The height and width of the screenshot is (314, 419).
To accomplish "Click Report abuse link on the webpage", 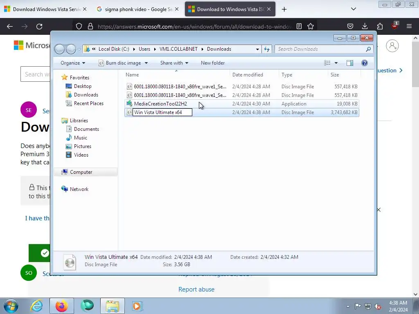I will tap(196, 289).
